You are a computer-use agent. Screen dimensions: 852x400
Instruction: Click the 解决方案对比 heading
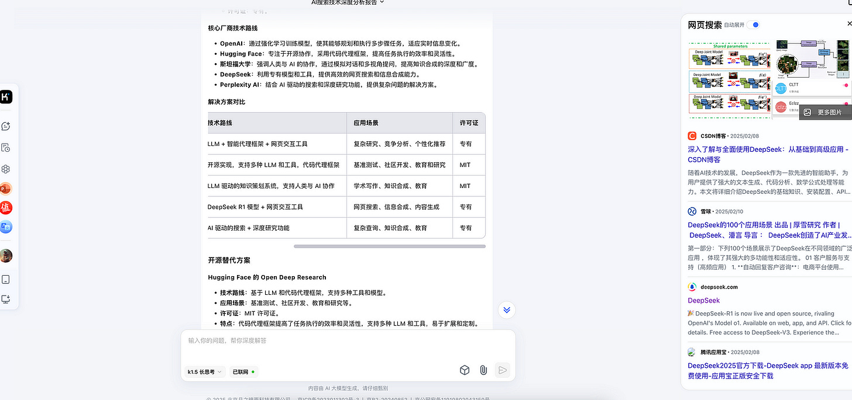[x=226, y=102]
